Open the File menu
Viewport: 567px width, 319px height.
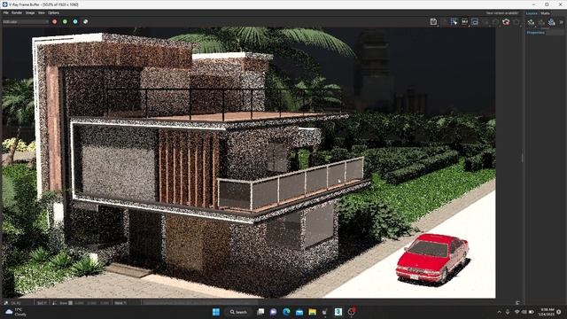6,13
